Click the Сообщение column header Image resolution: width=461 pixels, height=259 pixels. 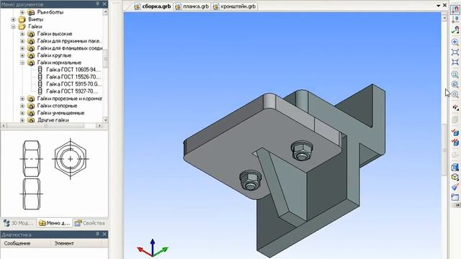coord(26,243)
